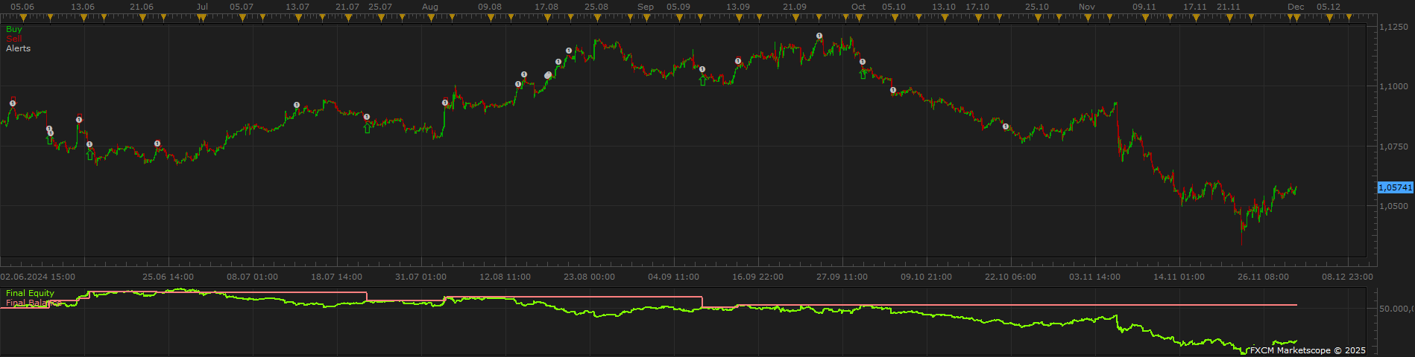The height and width of the screenshot is (357, 1415).
Task: Select the yellow triangle marker under 09.11
Action: coord(1144,18)
